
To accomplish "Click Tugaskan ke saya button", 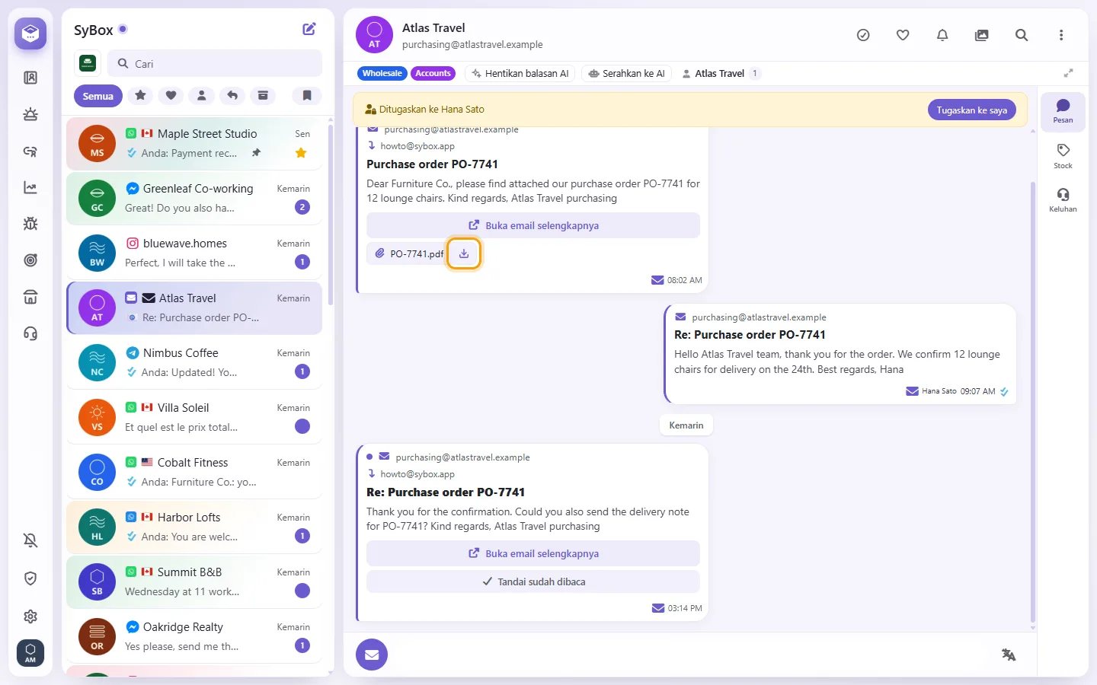I will coord(972,110).
